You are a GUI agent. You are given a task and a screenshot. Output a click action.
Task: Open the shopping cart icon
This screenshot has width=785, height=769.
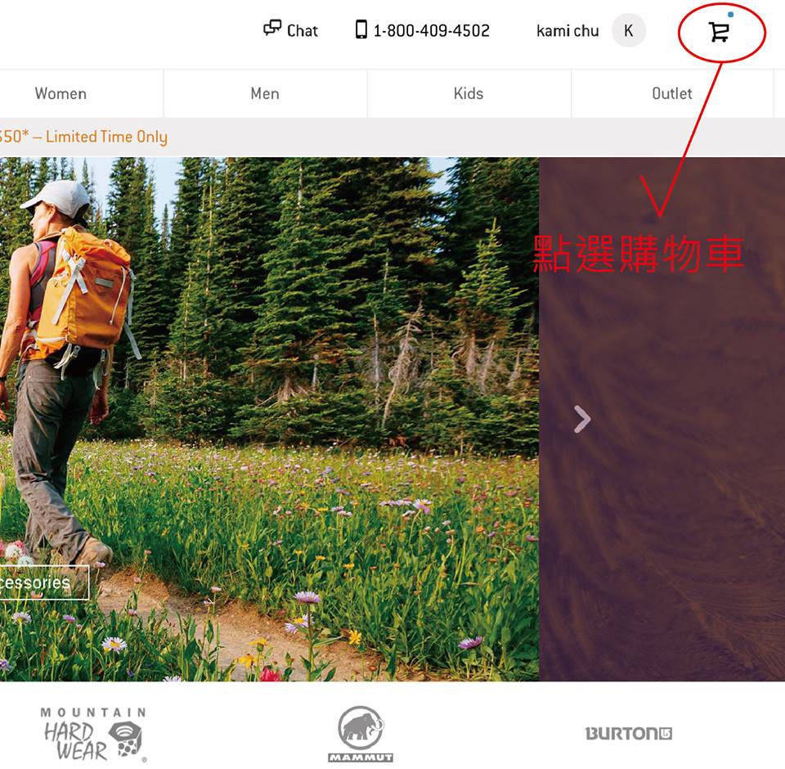(x=720, y=32)
